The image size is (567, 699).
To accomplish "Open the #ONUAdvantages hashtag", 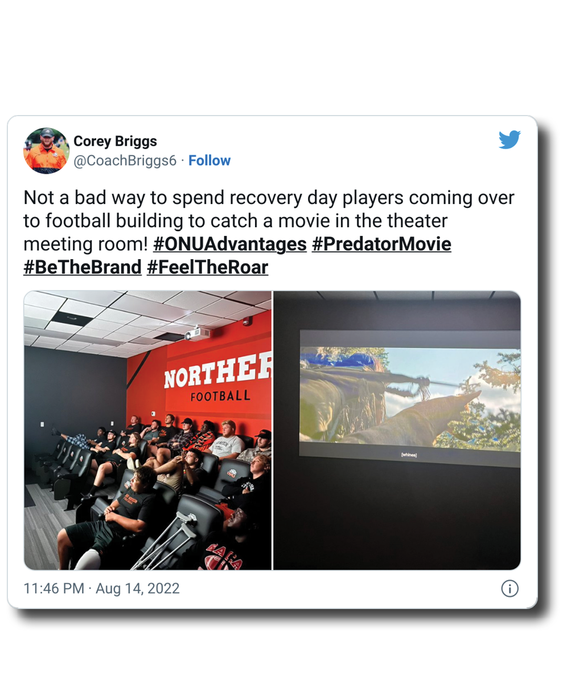I will click(x=230, y=244).
